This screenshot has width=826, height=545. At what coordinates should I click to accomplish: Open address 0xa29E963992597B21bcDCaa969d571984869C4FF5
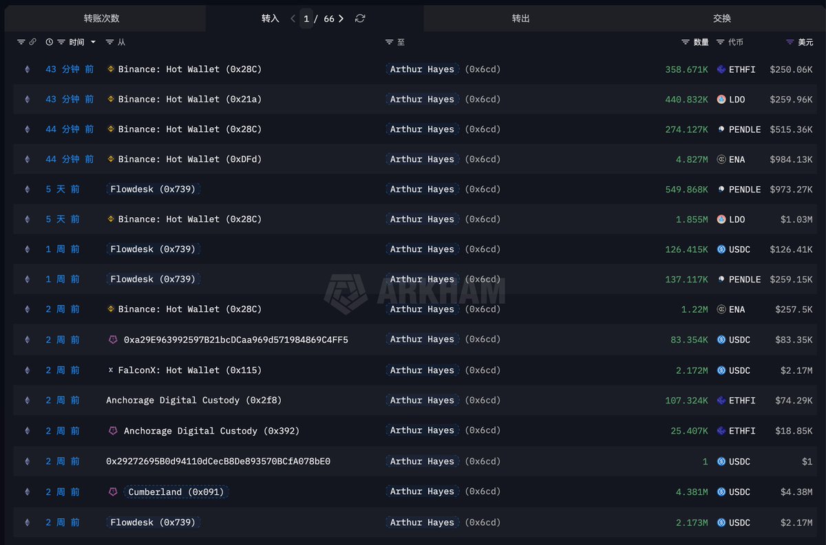[235, 340]
